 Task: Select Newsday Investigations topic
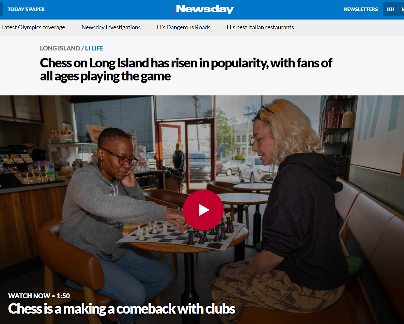(x=111, y=27)
